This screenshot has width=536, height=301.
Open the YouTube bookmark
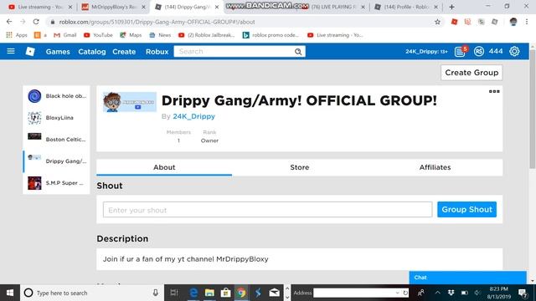tap(98, 35)
